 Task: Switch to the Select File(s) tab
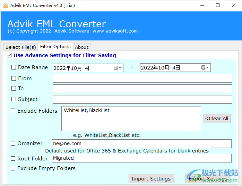coord(20,47)
